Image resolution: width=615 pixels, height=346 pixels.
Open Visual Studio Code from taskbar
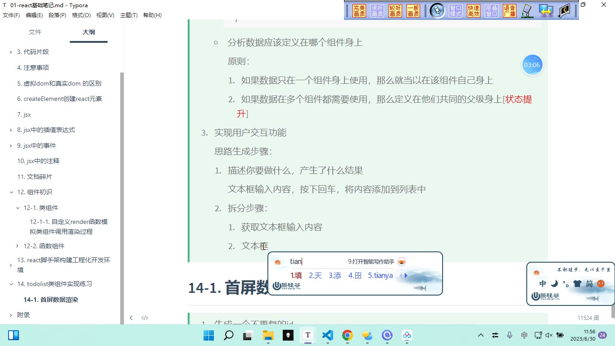[328, 335]
